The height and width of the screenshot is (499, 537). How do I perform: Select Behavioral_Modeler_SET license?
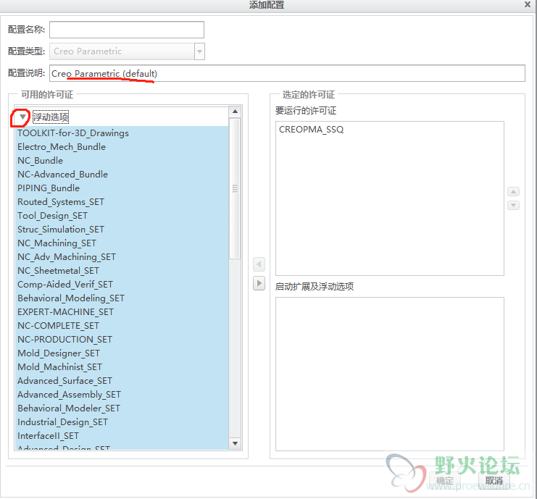pos(122,408)
